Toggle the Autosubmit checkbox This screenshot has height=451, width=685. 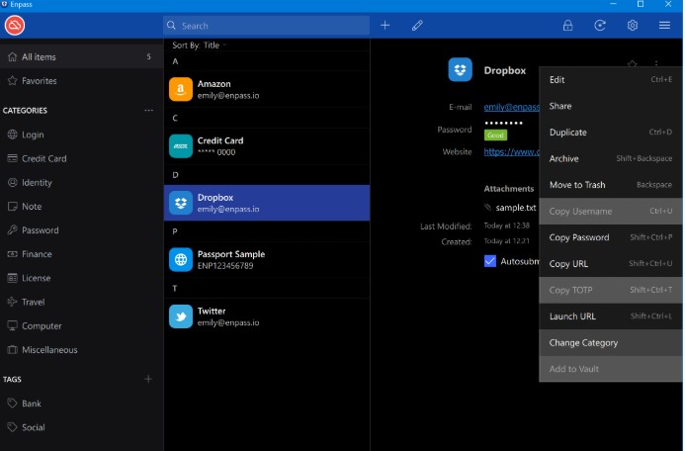pyautogui.click(x=490, y=261)
